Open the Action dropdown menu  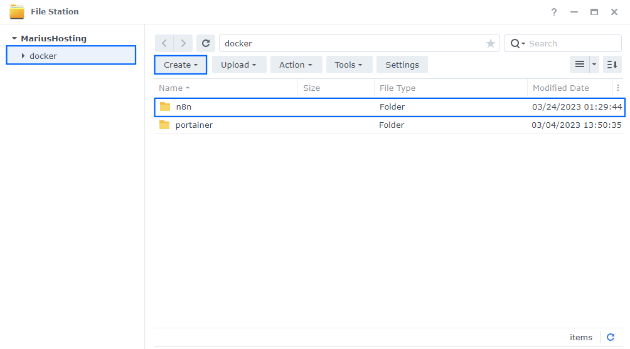pyautogui.click(x=296, y=65)
